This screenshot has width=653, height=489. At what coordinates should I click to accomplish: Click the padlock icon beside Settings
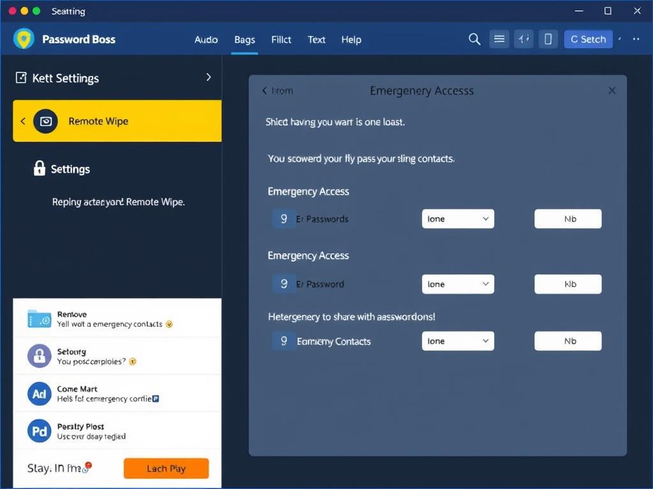pos(39,168)
